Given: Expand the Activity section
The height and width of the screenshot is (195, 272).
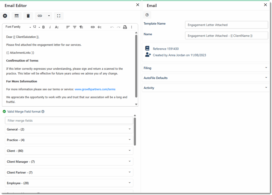Looking at the screenshot, I should pos(206,87).
